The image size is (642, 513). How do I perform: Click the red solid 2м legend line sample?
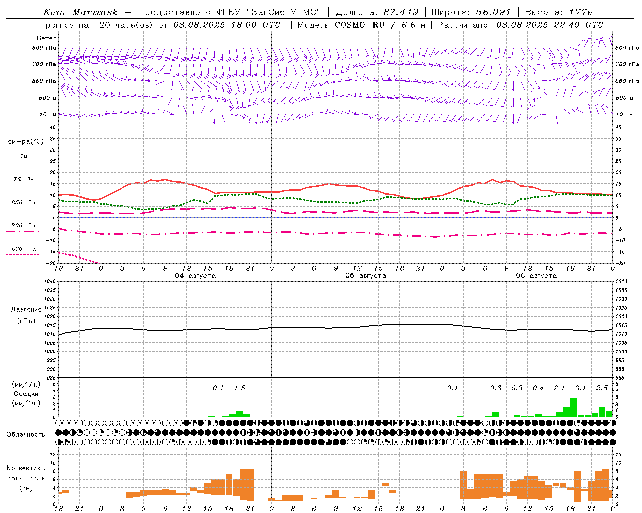pyautogui.click(x=23, y=162)
